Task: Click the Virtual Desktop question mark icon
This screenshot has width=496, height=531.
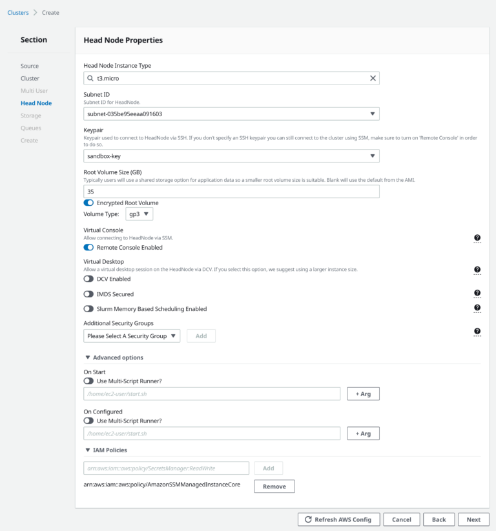Action: 477,271
